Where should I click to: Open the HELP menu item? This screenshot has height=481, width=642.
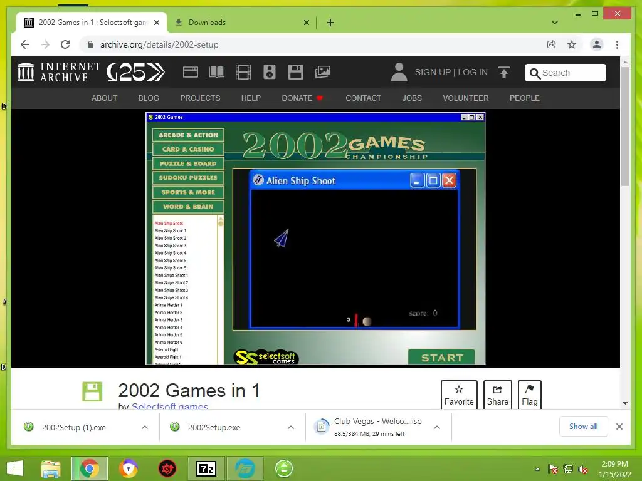tap(251, 98)
